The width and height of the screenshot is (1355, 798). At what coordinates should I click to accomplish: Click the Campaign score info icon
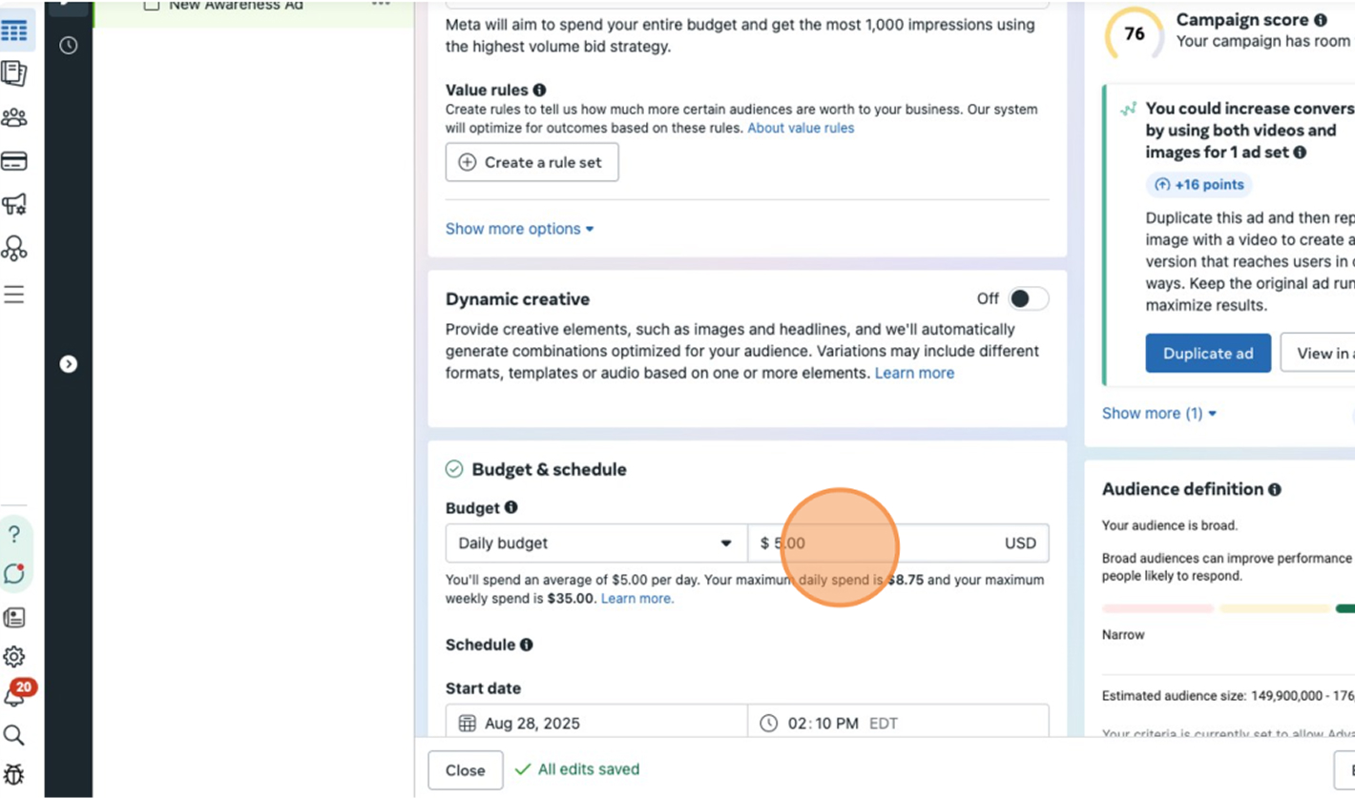(1320, 20)
